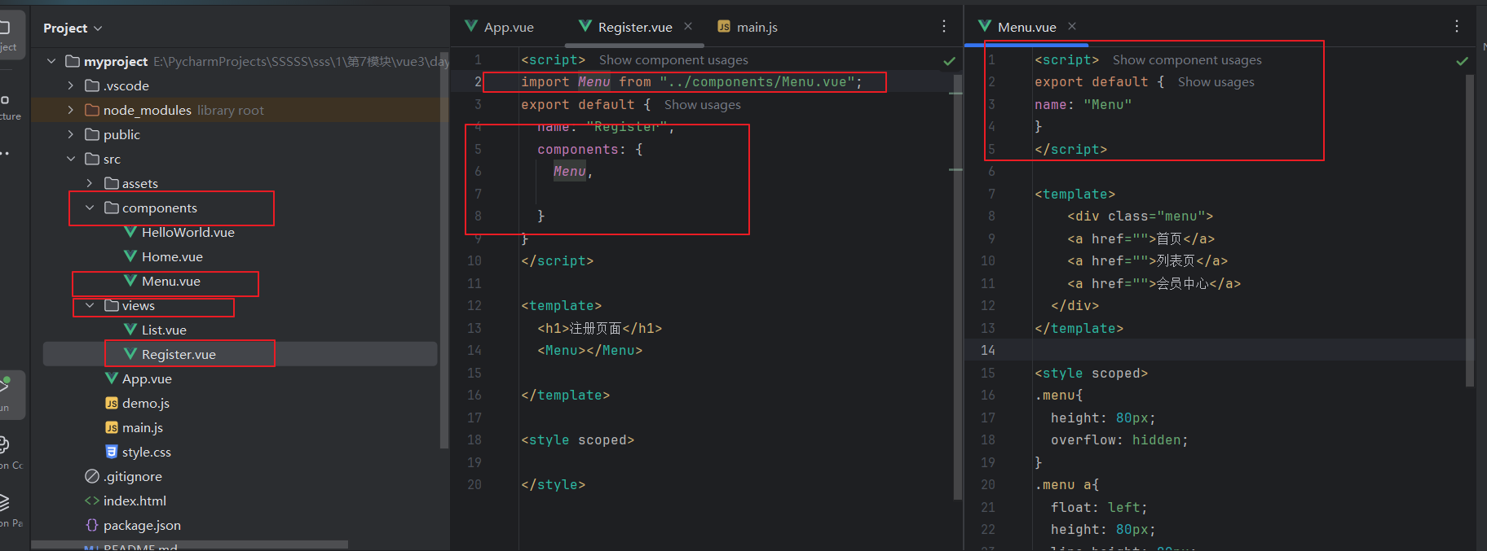Collapse the views folder
Image resolution: width=1487 pixels, height=551 pixels.
[90, 305]
